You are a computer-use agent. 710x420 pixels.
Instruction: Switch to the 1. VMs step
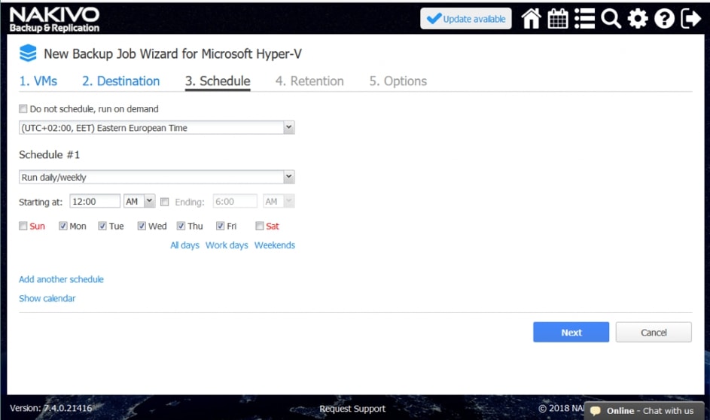(38, 81)
